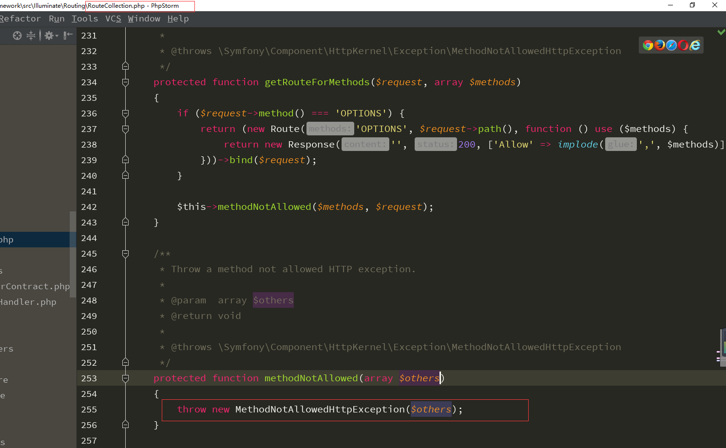Open the file in Firefox browser

click(660, 45)
